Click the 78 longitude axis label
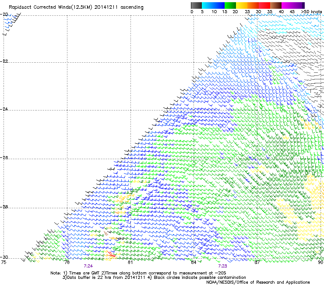This screenshot has height=285, width=324. 67,262
